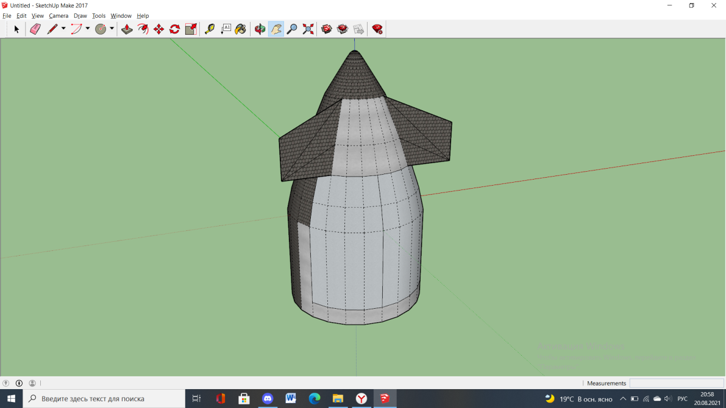Expand the arc tool dropdown arrow
726x408 pixels.
pyautogui.click(x=88, y=29)
